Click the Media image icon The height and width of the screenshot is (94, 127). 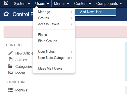tap(10, 73)
